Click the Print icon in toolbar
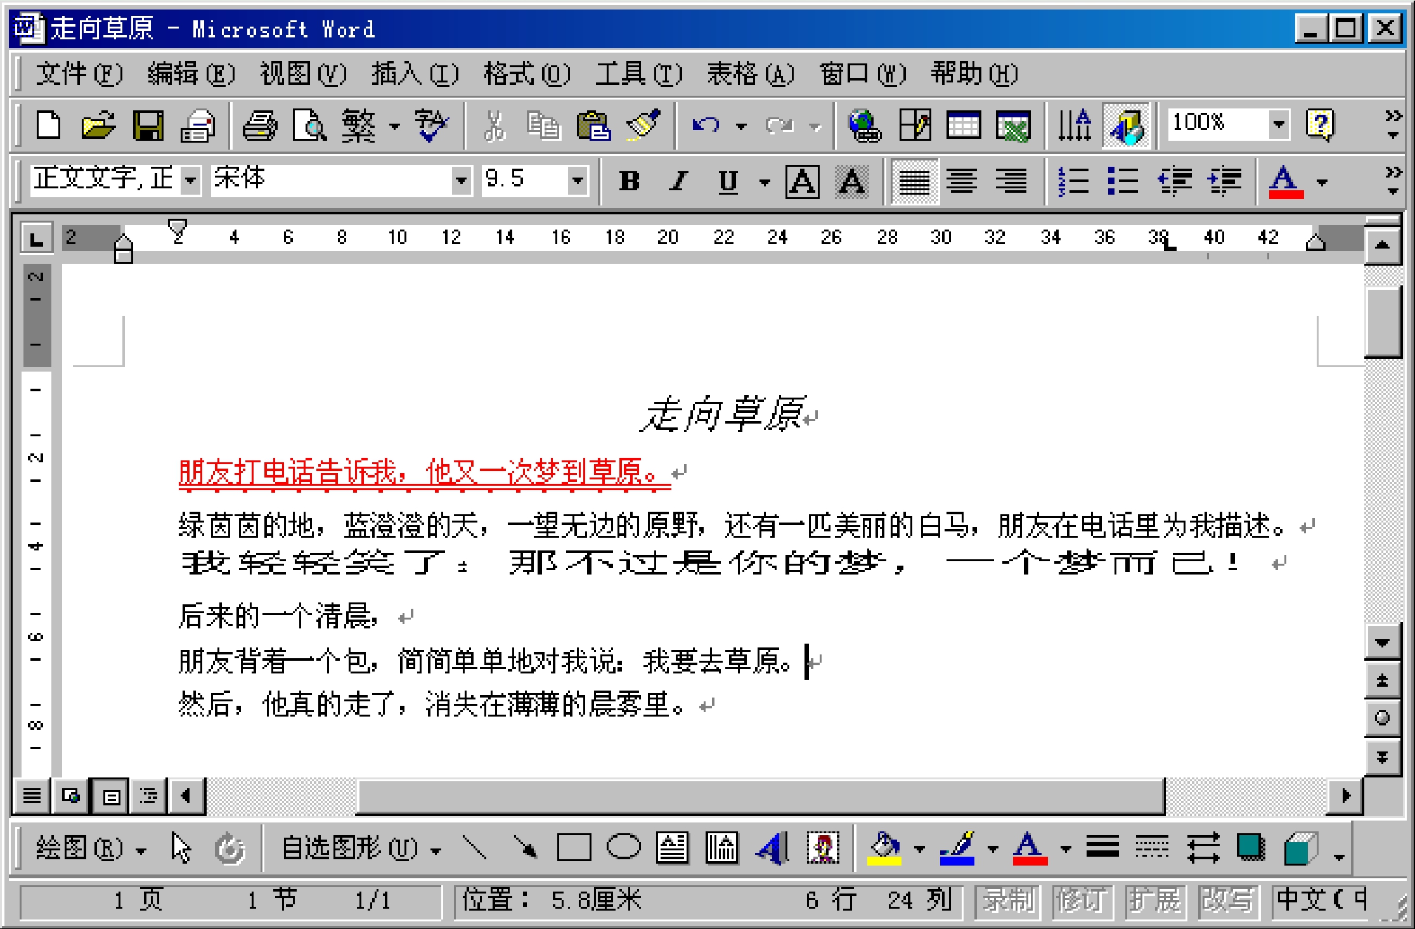The image size is (1415, 929). [260, 125]
